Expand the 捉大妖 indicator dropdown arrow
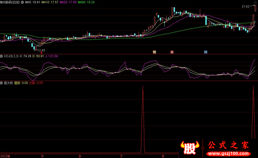 2,83
